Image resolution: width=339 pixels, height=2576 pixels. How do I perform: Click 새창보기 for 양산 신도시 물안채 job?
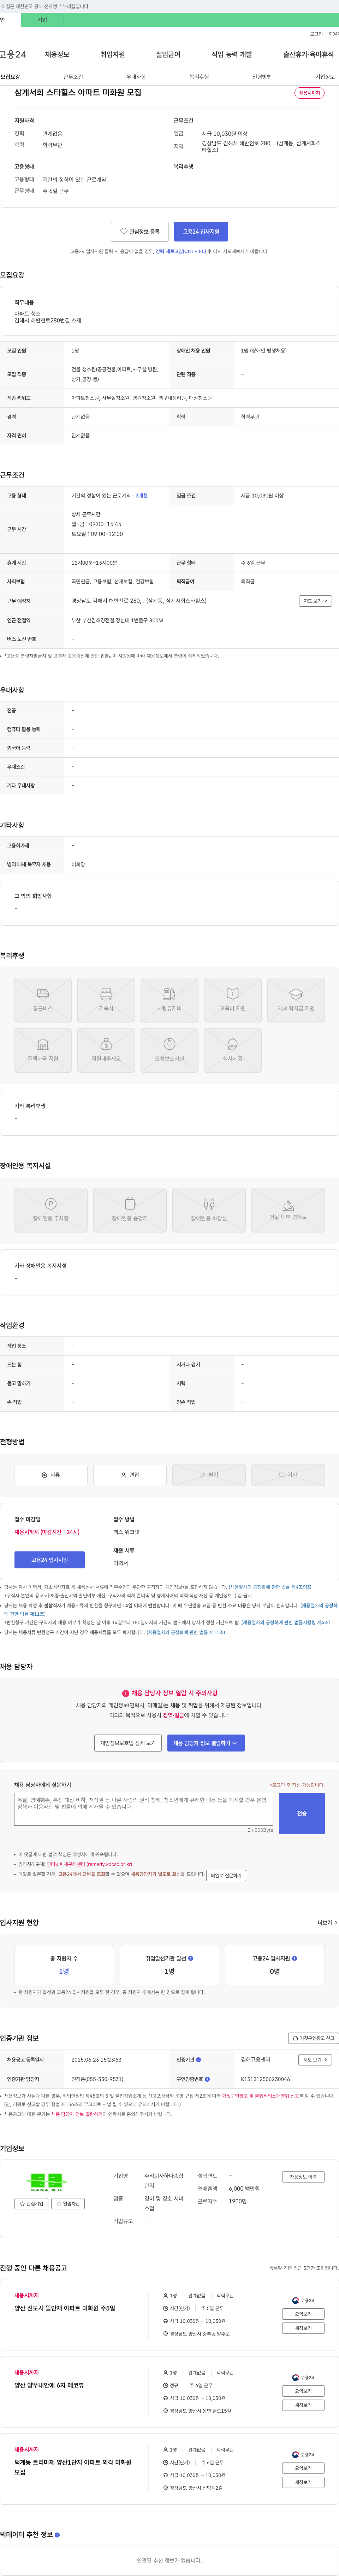coord(303,2328)
